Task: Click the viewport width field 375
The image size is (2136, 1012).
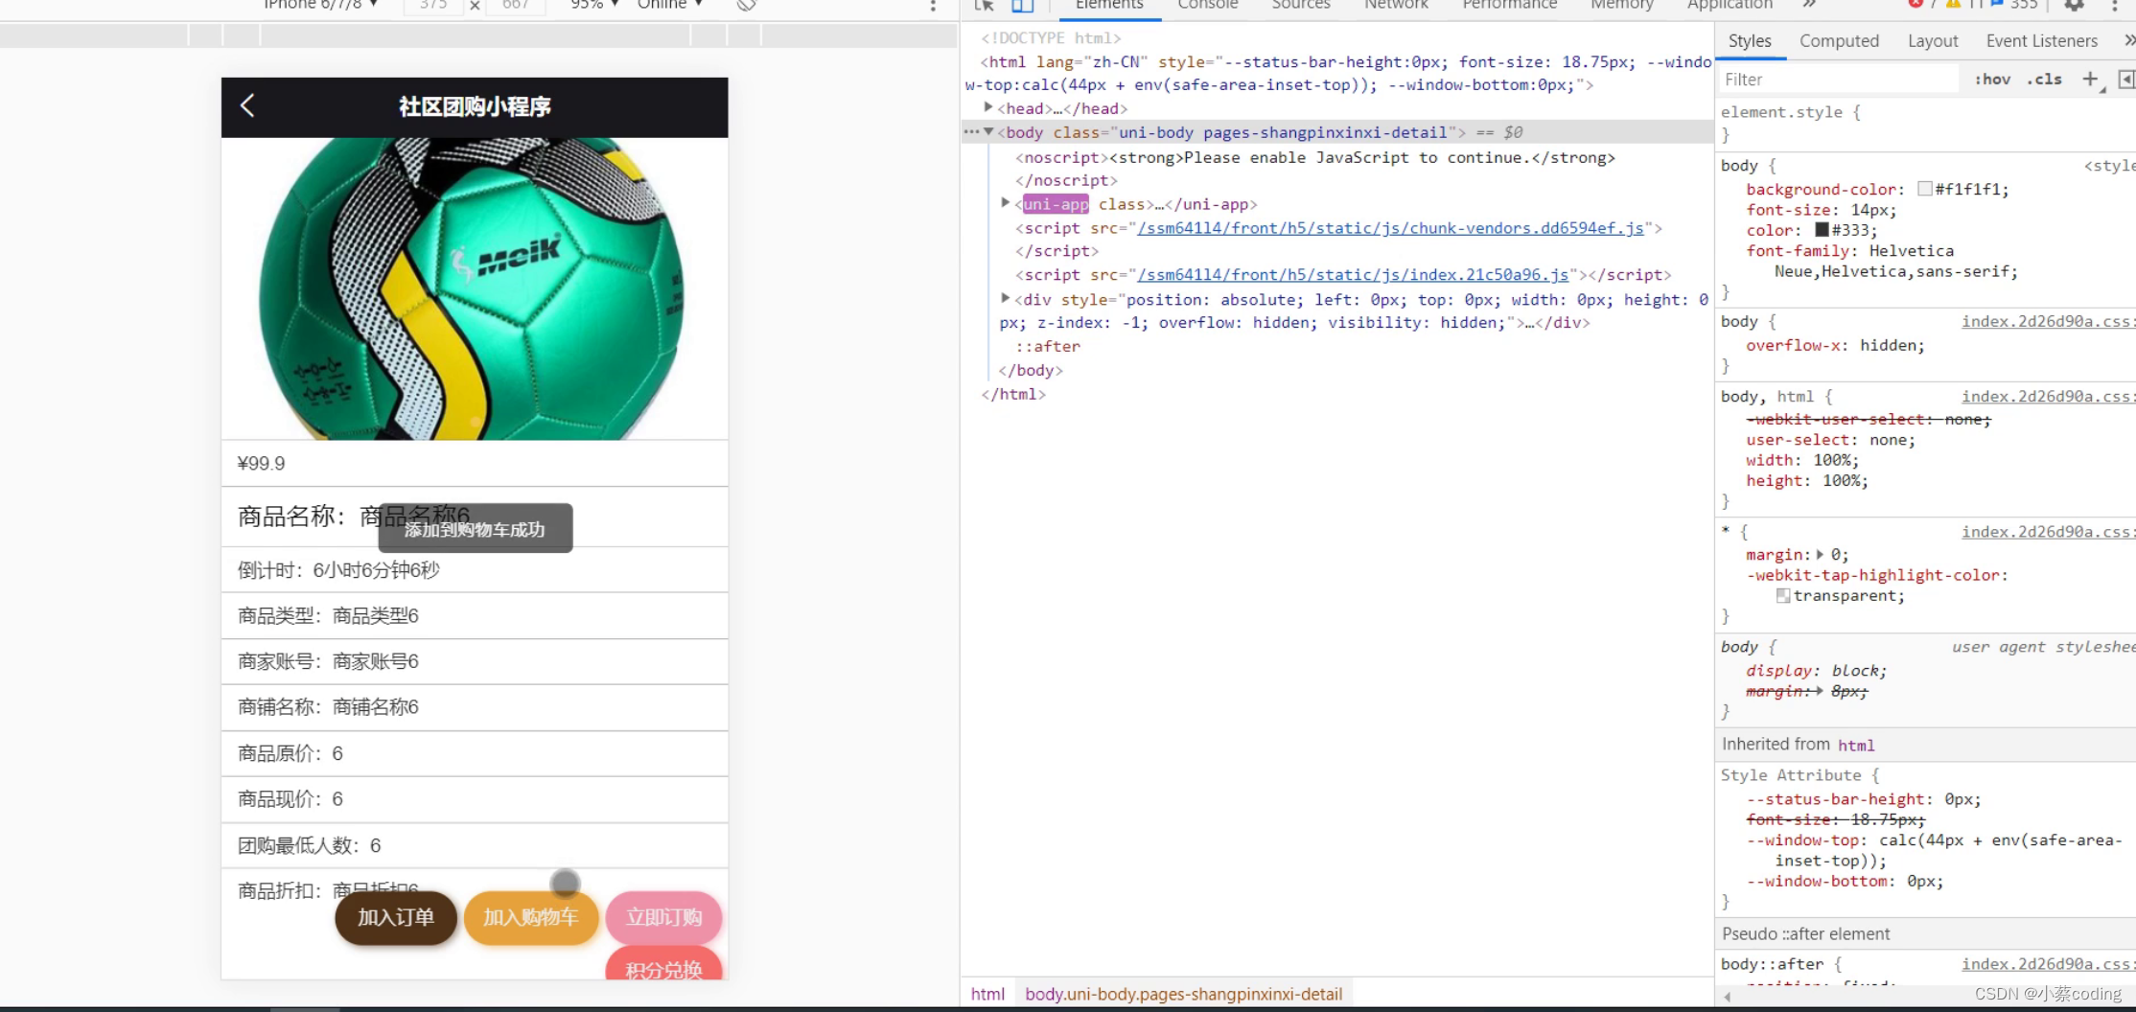Action: pyautogui.click(x=433, y=6)
